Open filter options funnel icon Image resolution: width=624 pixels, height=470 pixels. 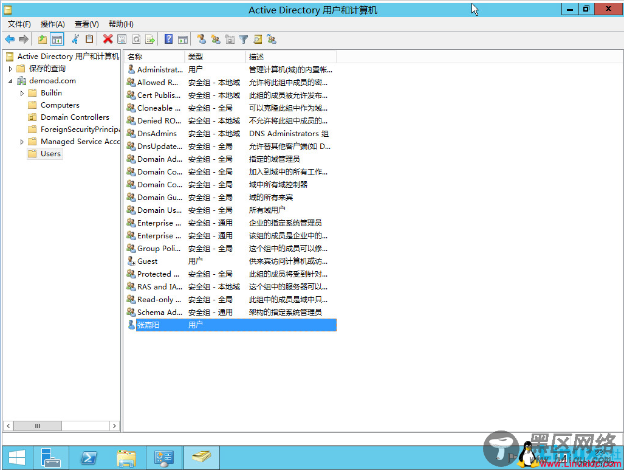(x=244, y=39)
